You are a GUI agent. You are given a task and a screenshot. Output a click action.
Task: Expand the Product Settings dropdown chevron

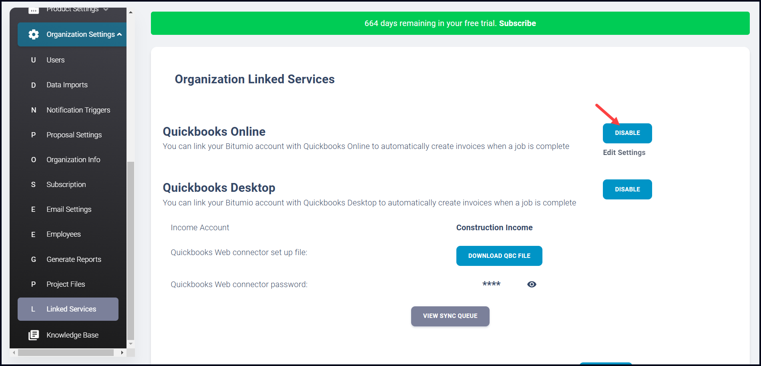[x=106, y=9]
